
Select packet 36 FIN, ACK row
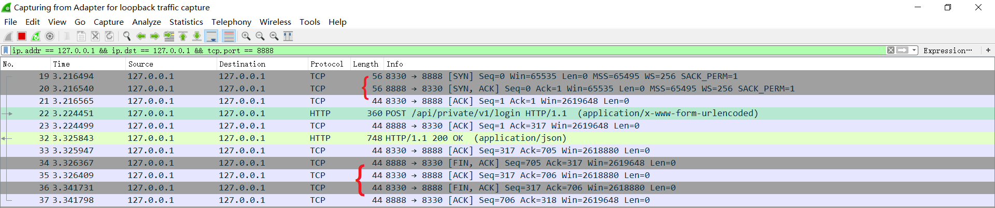497,188
